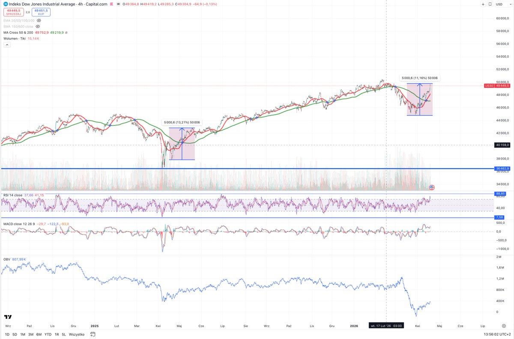Select the 3M time range
514x339 pixels.
(31, 334)
